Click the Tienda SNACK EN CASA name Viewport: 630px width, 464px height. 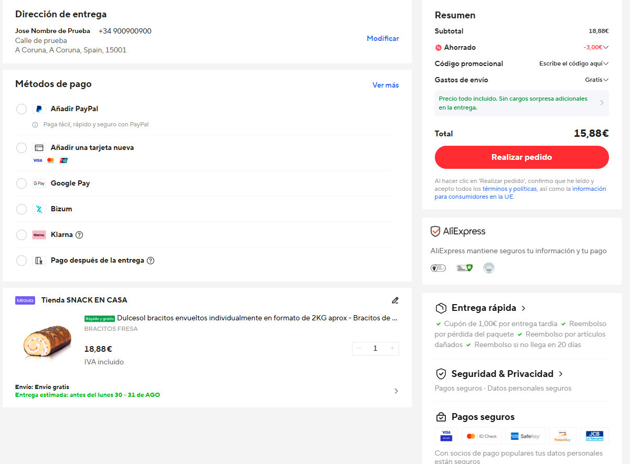(x=84, y=300)
